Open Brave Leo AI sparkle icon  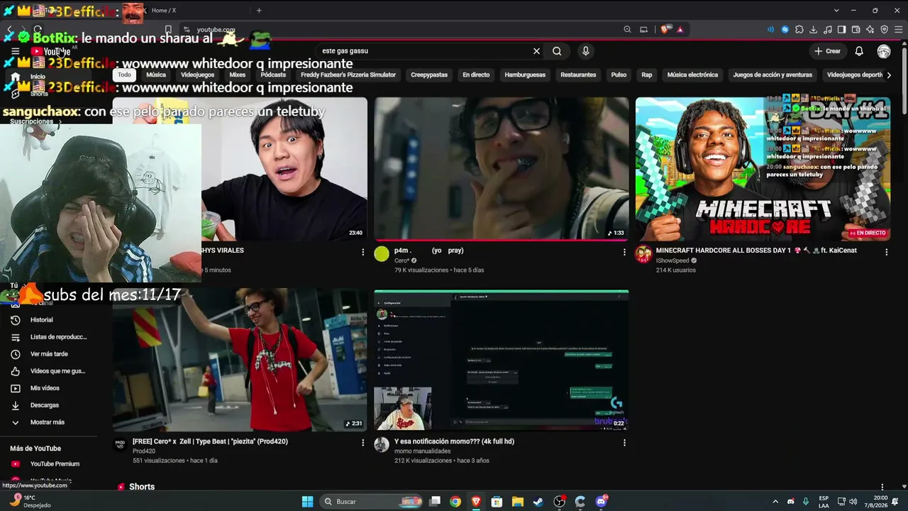(870, 30)
